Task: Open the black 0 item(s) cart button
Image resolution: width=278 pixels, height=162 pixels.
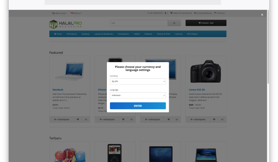Action: coord(206,23)
